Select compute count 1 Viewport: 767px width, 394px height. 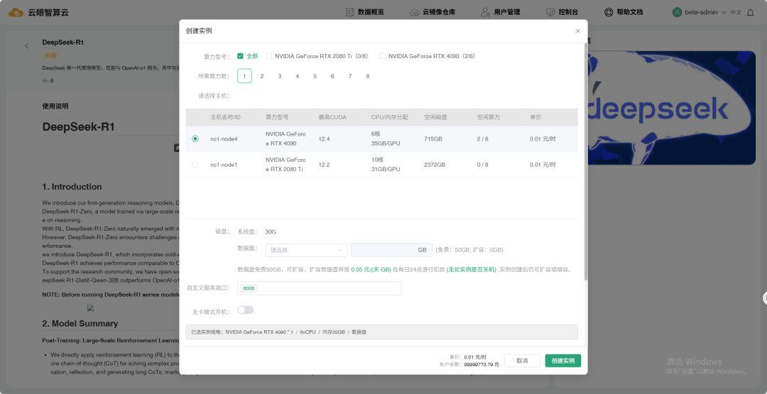coord(244,76)
